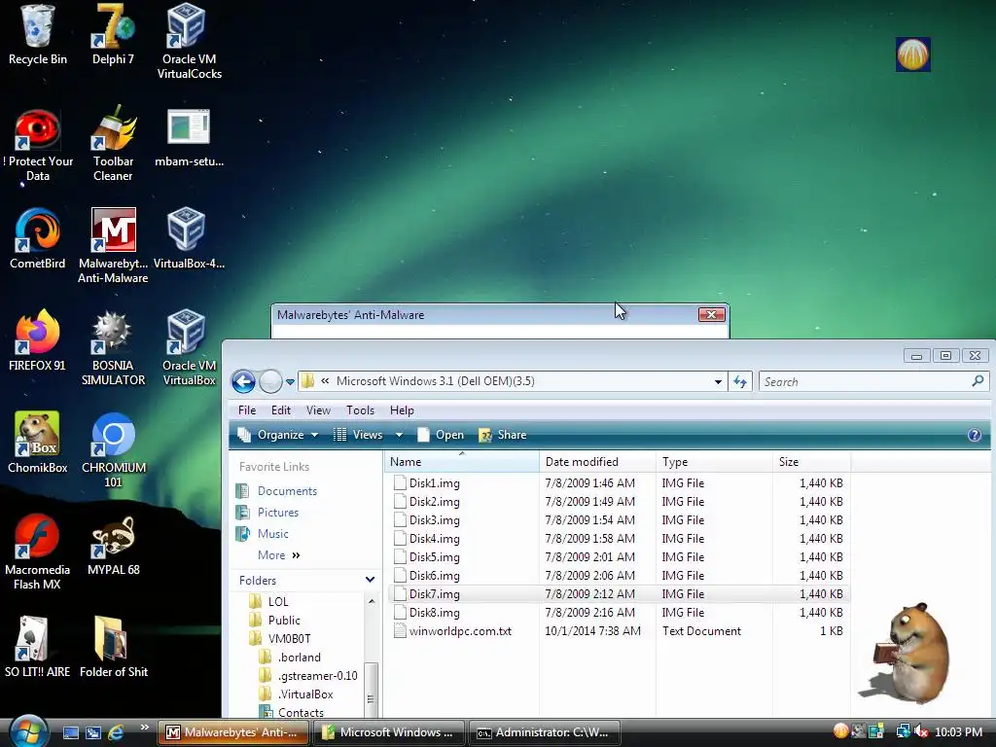Open the Recycle Bin desktop icon
The width and height of the screenshot is (996, 747).
point(38,35)
